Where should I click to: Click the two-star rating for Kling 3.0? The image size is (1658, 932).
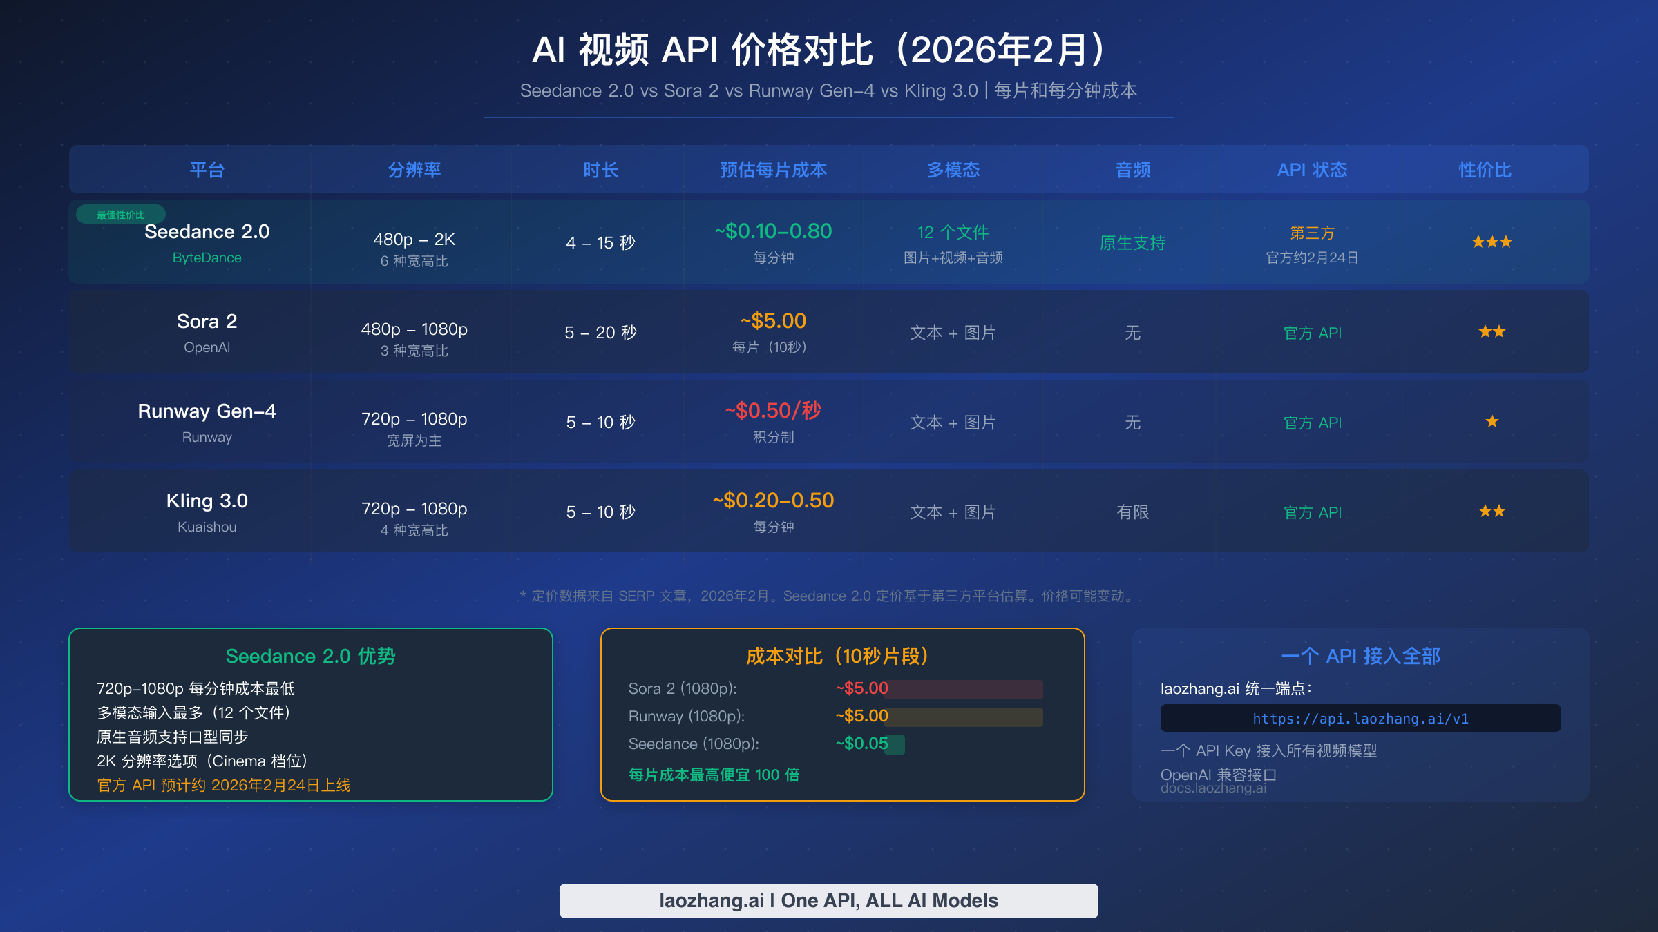click(1492, 511)
